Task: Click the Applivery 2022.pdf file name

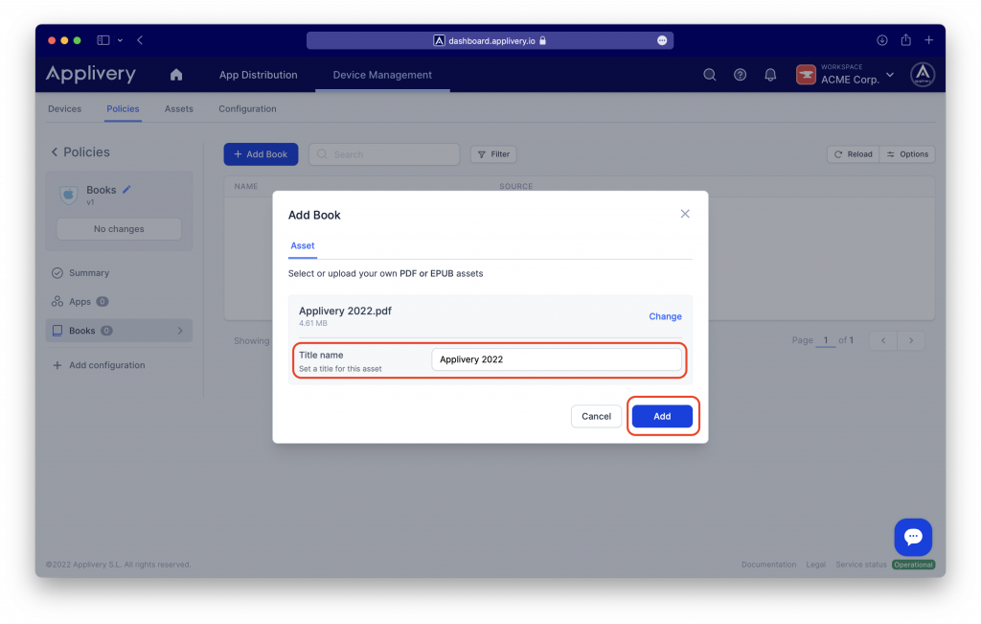Action: 345,312
